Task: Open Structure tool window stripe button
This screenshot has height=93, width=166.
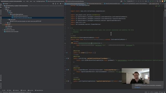Action: coord(1,86)
